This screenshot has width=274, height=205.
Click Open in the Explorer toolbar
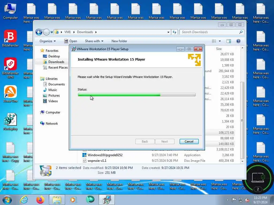point(71,41)
